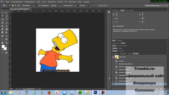Click the foreground color swatch
This screenshot has width=169, height=95.
pos(3,46)
